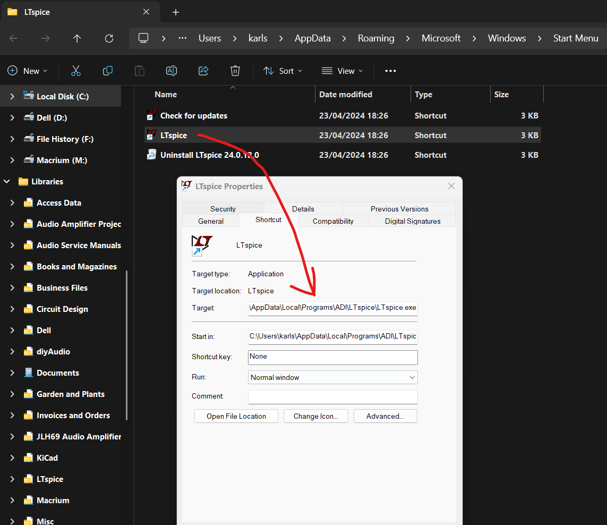Screen dimensions: 607x525
Task: Select Audio Service Manuals in sidebar
Action: click(79, 245)
